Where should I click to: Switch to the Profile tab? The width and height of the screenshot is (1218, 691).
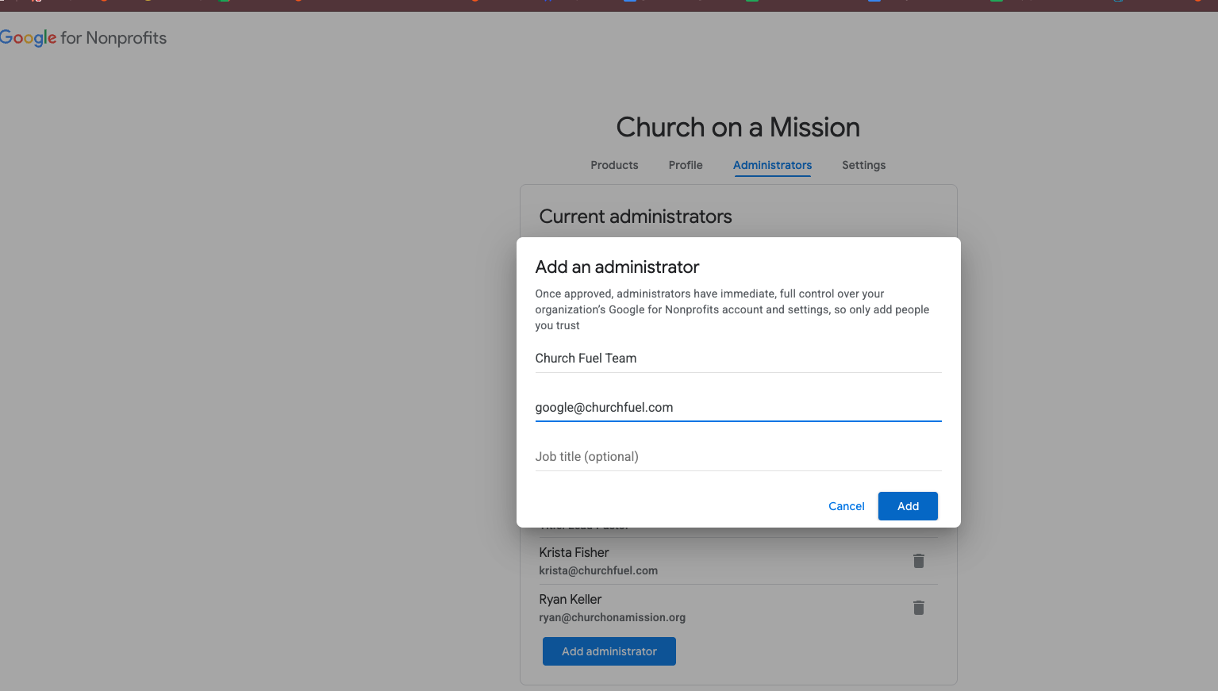pyautogui.click(x=686, y=165)
